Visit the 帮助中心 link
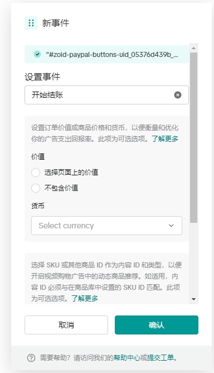Screen dimensions: 214x373 pyautogui.click(x=127, y=357)
